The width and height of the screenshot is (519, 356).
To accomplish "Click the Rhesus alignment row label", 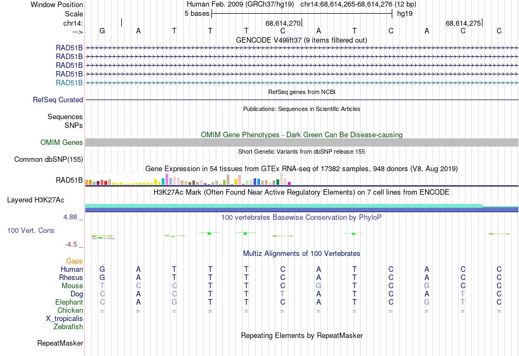I will tap(71, 277).
